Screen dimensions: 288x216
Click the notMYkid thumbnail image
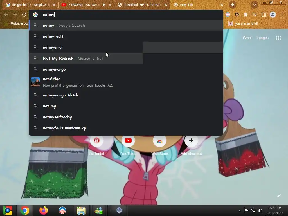tap(35, 82)
